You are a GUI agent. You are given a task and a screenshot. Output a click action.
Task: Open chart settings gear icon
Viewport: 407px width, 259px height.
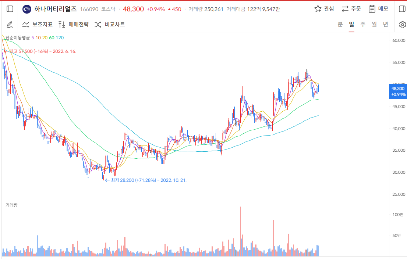coord(402,25)
